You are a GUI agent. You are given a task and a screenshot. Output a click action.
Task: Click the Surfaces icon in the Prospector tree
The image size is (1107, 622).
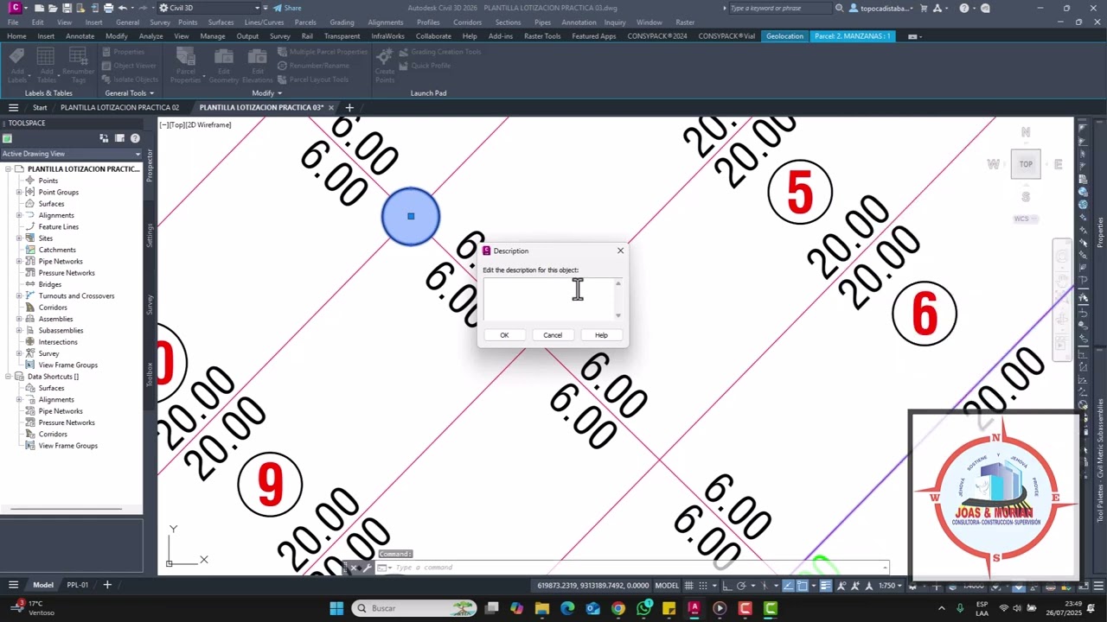[x=29, y=204]
